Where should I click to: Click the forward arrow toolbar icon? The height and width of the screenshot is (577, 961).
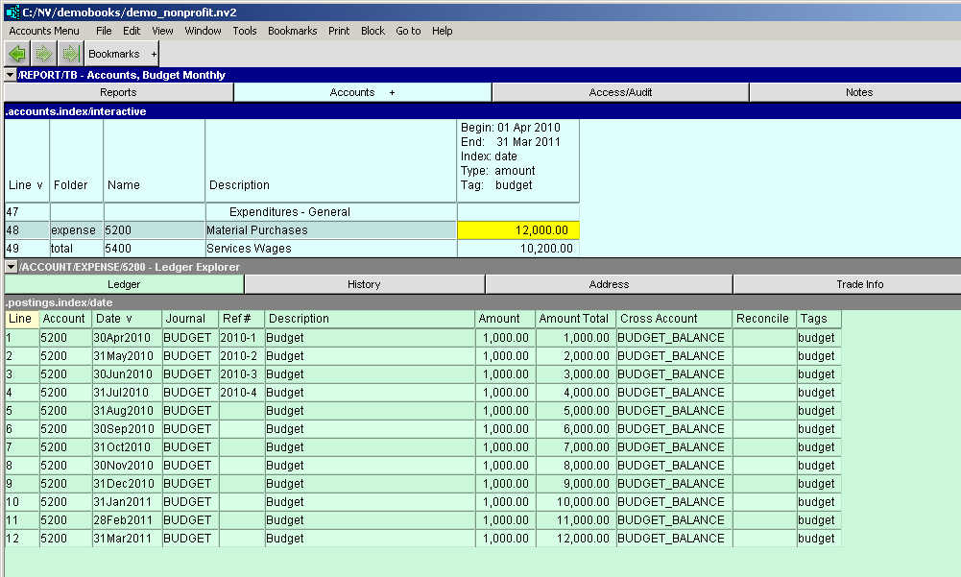[44, 55]
